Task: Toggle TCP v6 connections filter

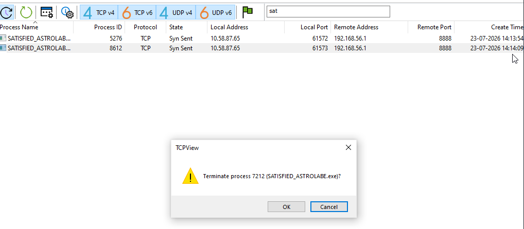Action: (x=137, y=12)
